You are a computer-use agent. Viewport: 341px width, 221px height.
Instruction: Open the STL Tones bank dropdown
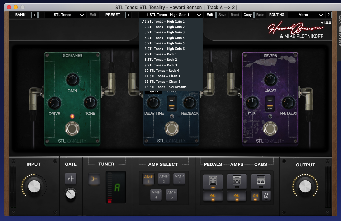pos(66,15)
